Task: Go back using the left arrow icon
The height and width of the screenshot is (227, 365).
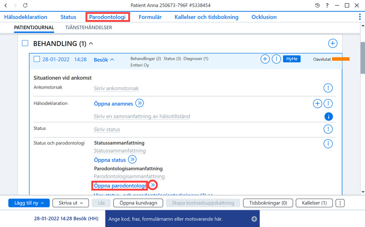Action: pos(6,5)
